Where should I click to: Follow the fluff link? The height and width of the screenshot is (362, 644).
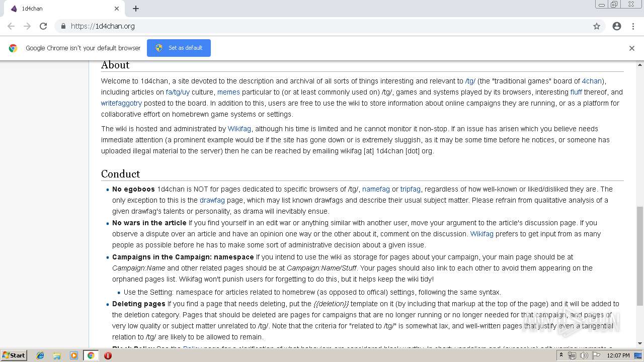(576, 92)
